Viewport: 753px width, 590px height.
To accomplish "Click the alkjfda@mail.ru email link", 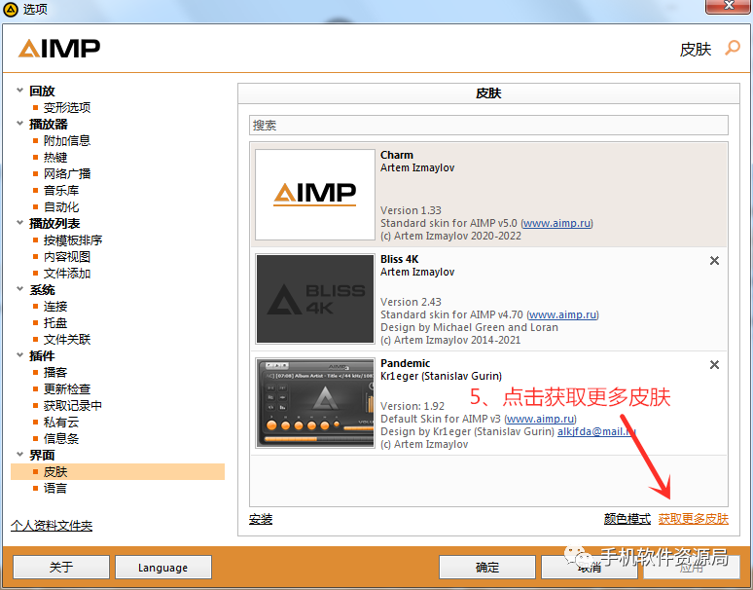I will click(x=596, y=431).
